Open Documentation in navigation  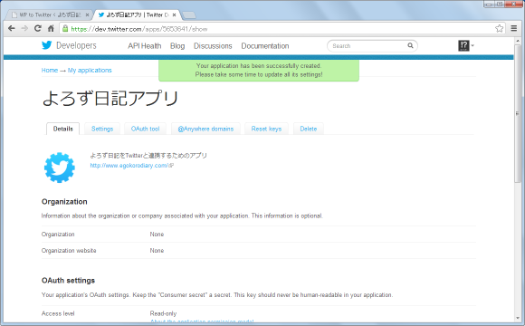point(265,46)
